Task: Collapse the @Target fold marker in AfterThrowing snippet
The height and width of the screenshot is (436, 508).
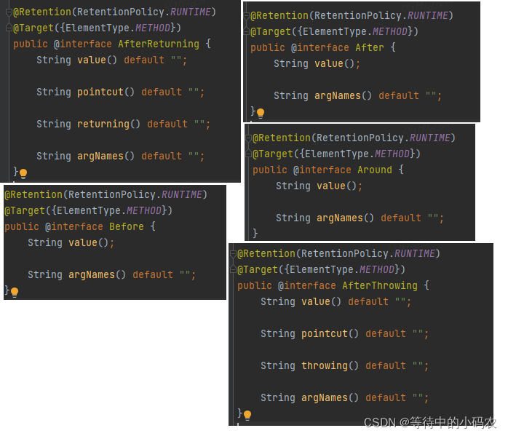Action: pyautogui.click(x=234, y=269)
